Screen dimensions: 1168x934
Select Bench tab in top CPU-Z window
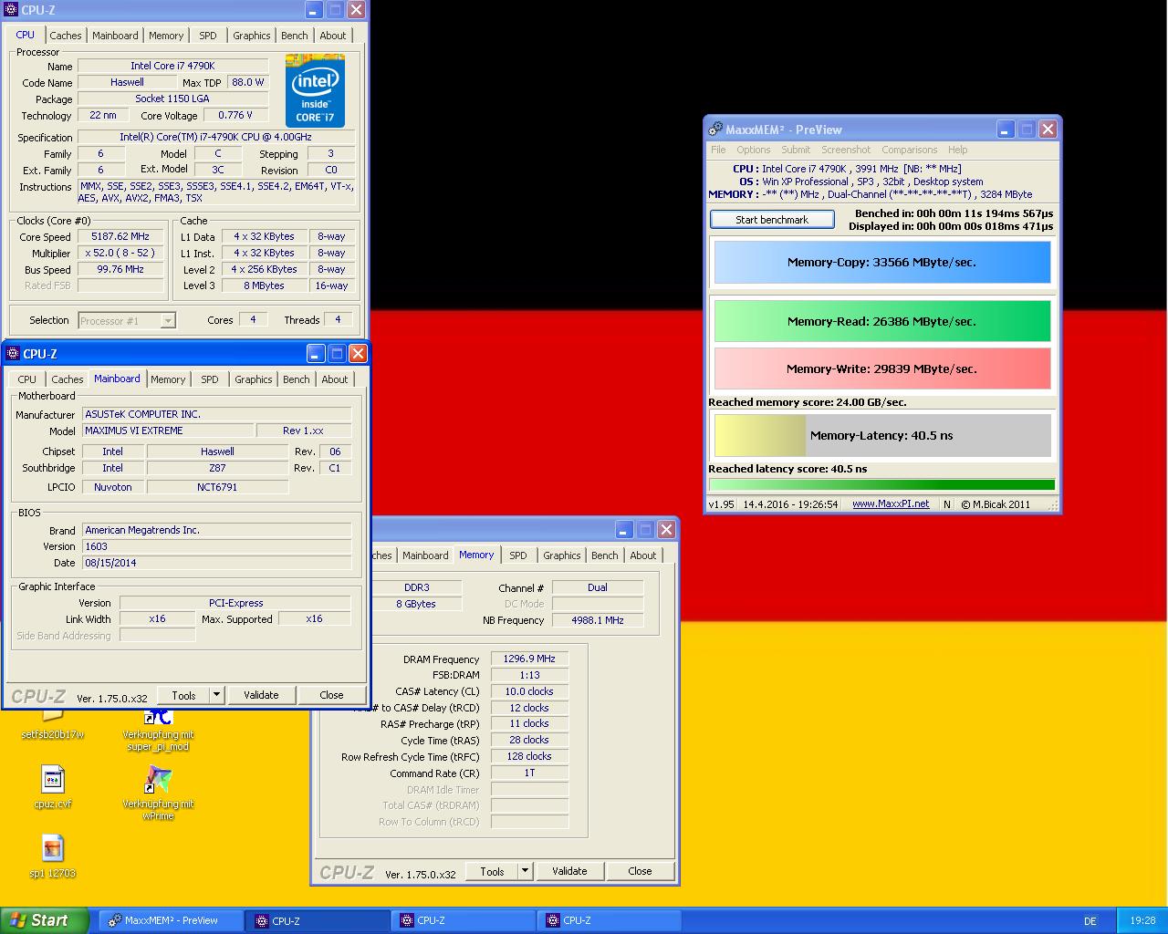tap(294, 36)
